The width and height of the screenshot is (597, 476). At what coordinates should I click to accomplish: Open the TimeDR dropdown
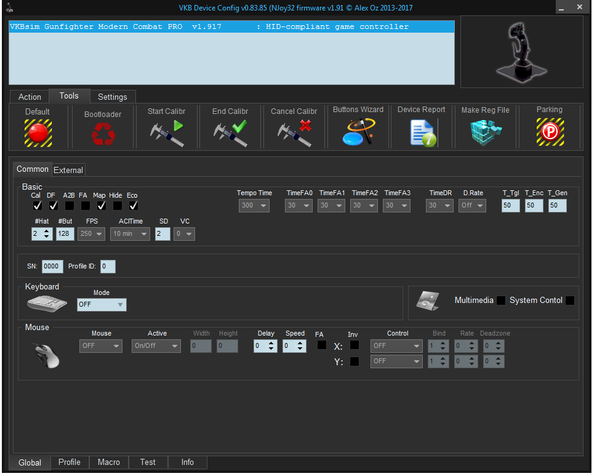[439, 206]
